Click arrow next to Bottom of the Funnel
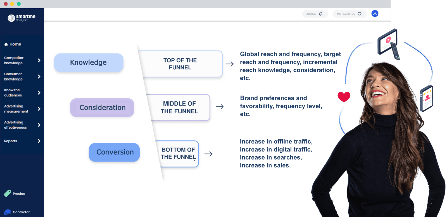The width and height of the screenshot is (447, 217). click(x=208, y=154)
